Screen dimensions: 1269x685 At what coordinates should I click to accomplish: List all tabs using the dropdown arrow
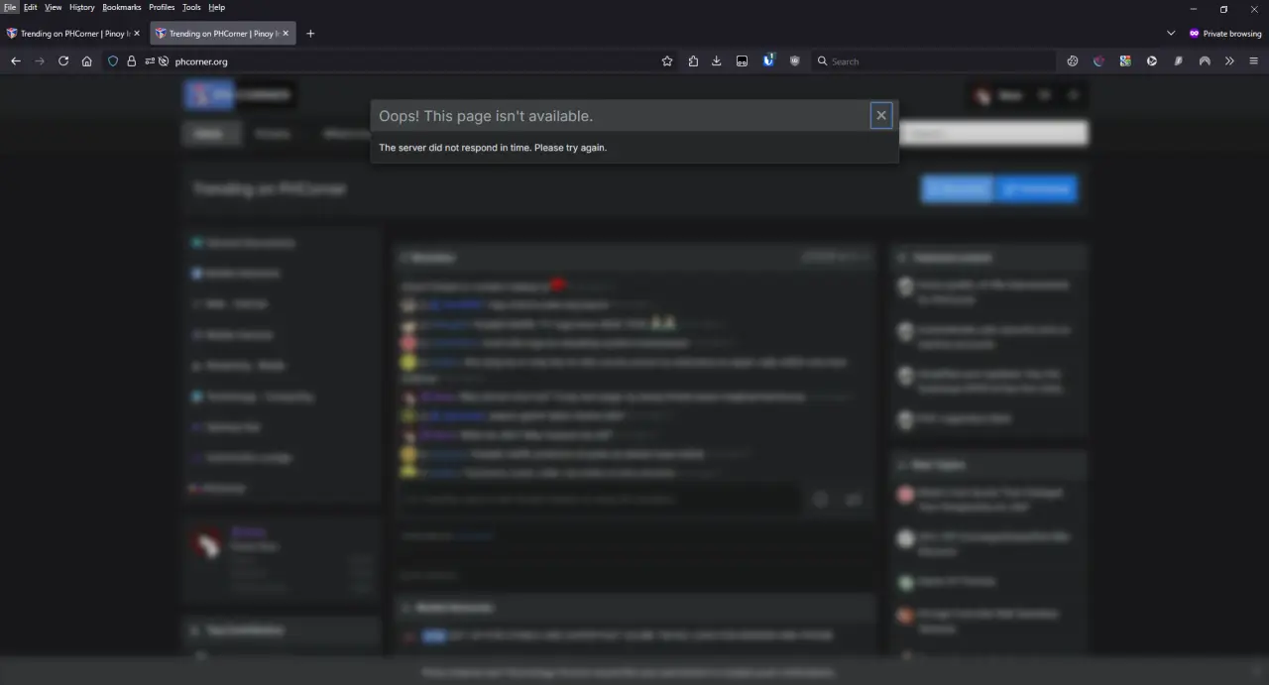[x=1171, y=34]
